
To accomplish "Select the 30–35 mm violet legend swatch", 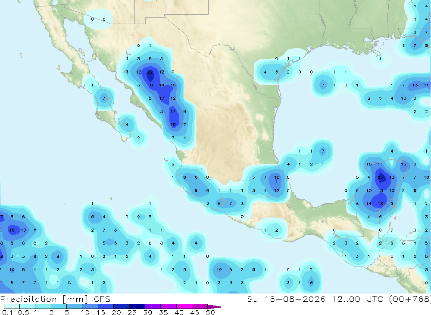I will pos(153,306).
